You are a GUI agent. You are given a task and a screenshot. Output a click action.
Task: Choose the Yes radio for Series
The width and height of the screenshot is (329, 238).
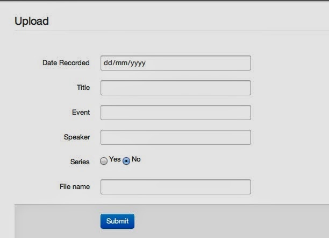(104, 161)
